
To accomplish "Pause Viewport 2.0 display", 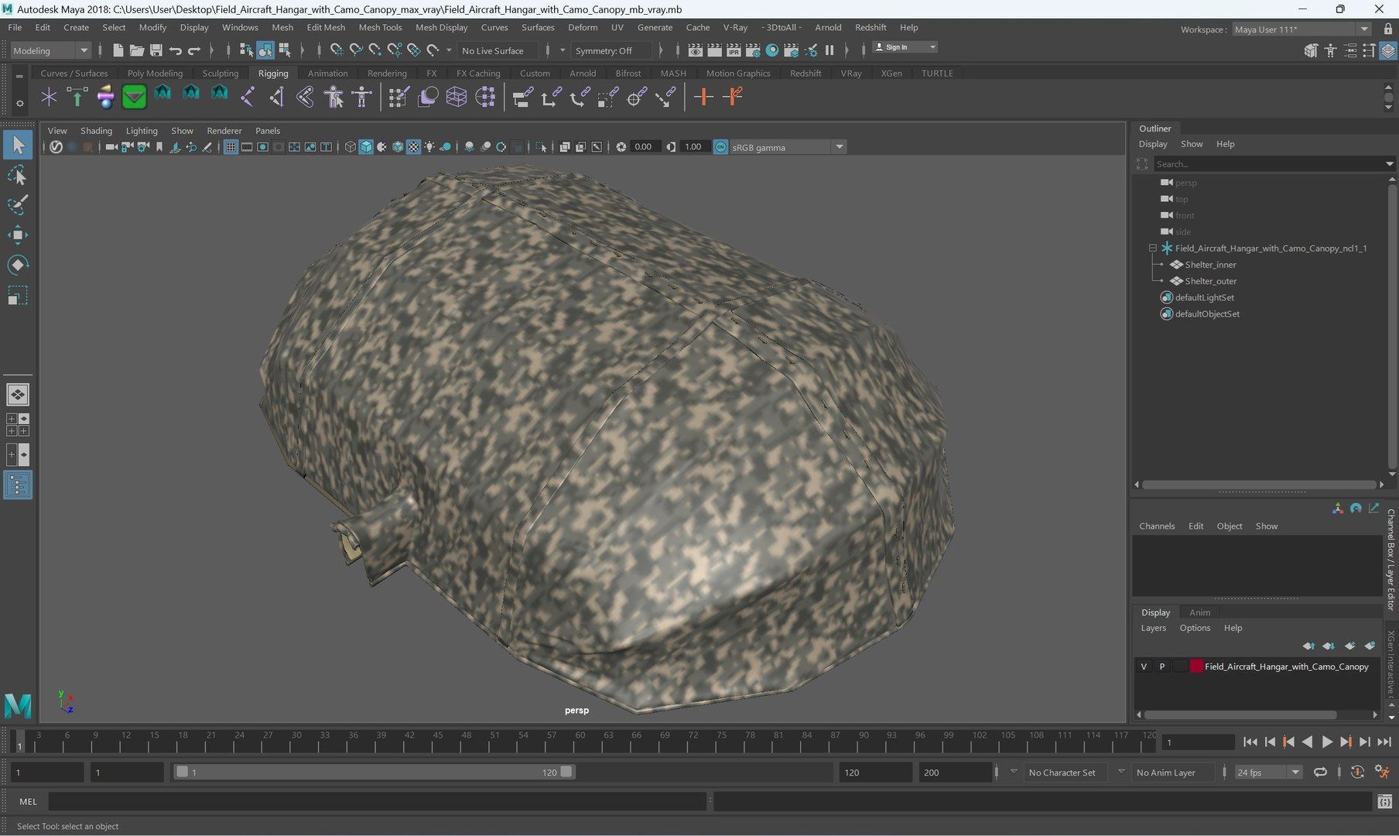I will click(x=829, y=50).
